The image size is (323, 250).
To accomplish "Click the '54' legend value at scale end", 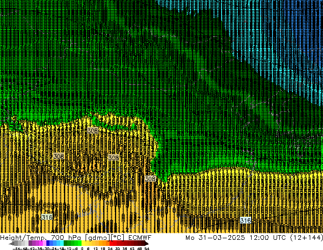I will pos(147,248).
